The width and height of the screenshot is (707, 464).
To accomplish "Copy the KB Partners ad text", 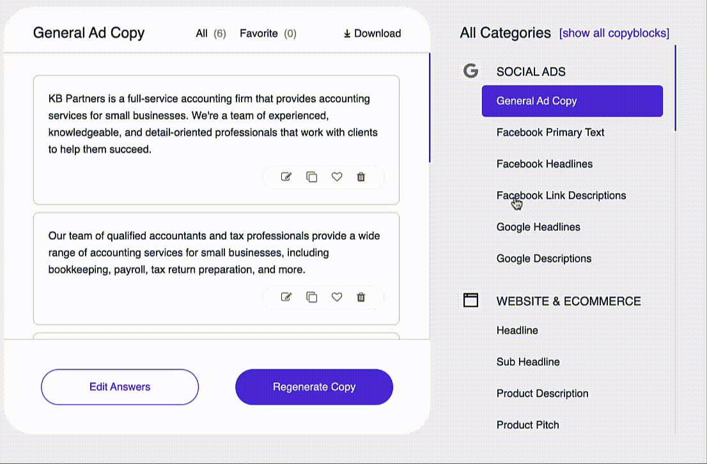I will click(x=311, y=177).
